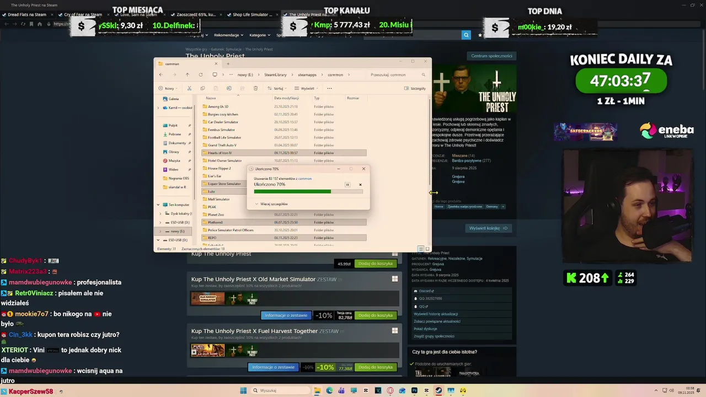Click steamapps in the Explorer address path
Viewport: 706px width, 397px height.
(x=307, y=74)
